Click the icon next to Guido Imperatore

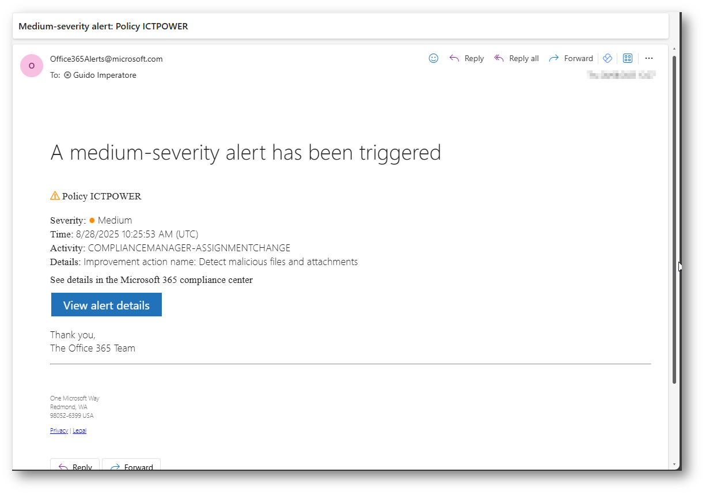pos(67,75)
